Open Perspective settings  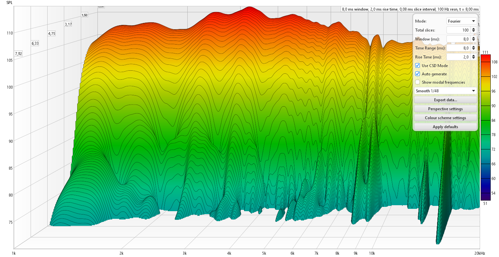(445, 109)
